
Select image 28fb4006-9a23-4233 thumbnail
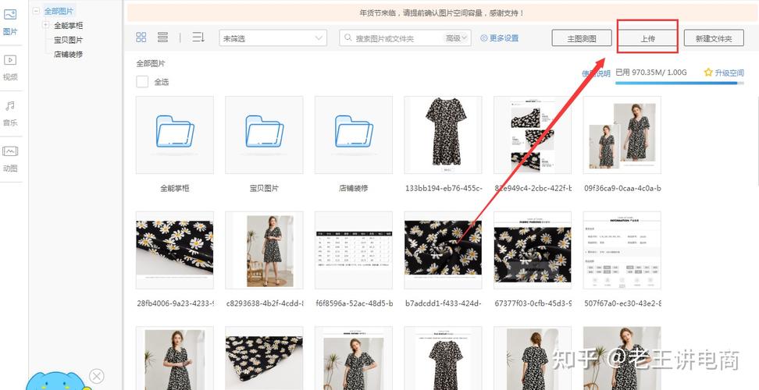175,250
